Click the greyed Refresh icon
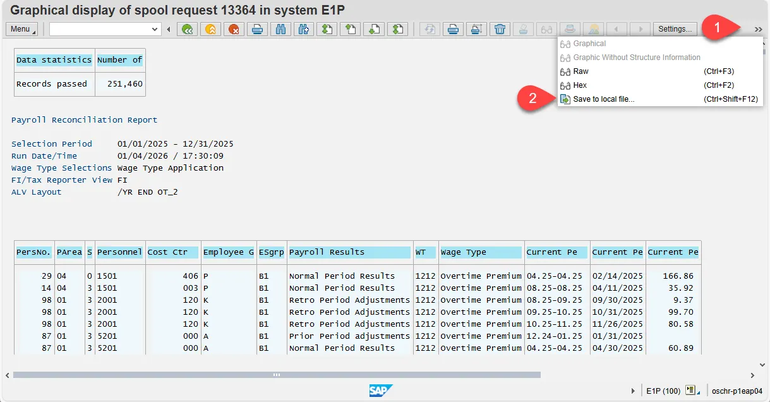 click(430, 29)
